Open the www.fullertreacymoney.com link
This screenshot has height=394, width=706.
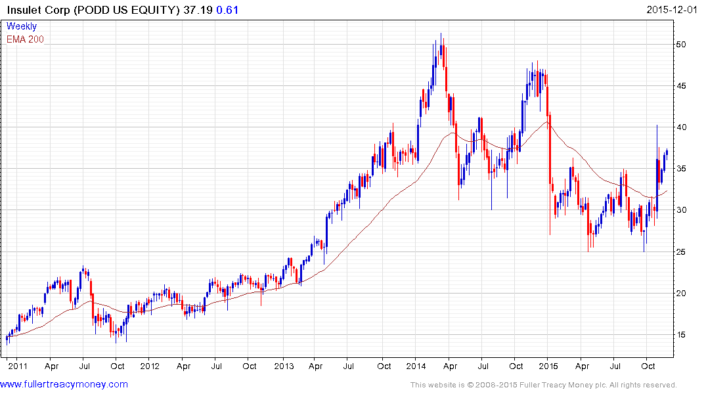pos(64,385)
